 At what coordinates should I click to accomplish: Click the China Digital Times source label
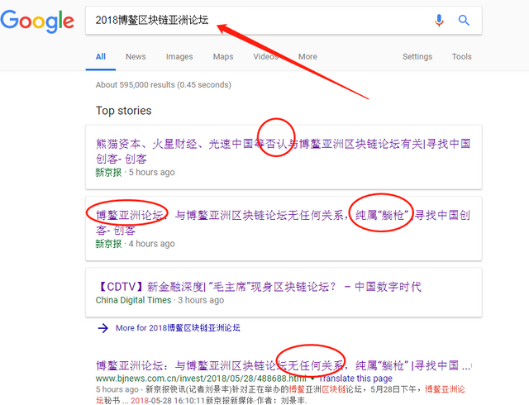(x=133, y=300)
